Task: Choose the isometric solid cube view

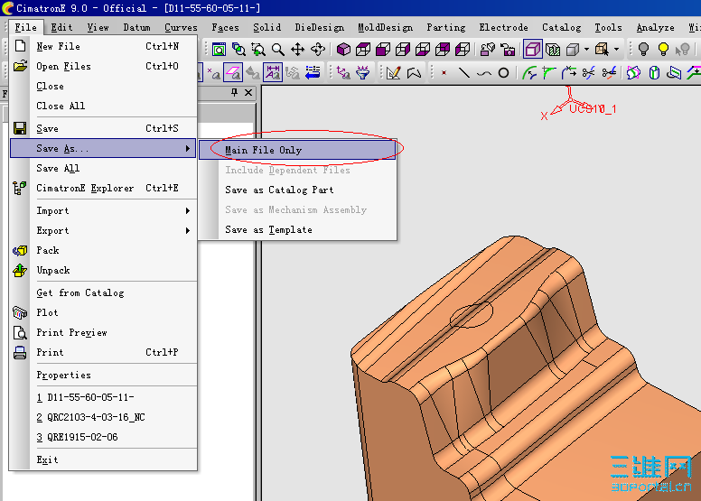Action: [x=343, y=49]
